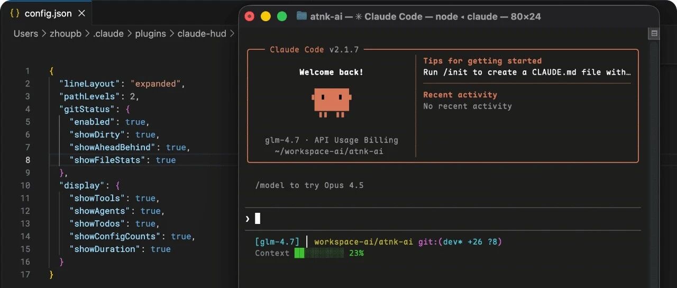
Task: Click line number 10 in the gutter
Action: click(25, 185)
